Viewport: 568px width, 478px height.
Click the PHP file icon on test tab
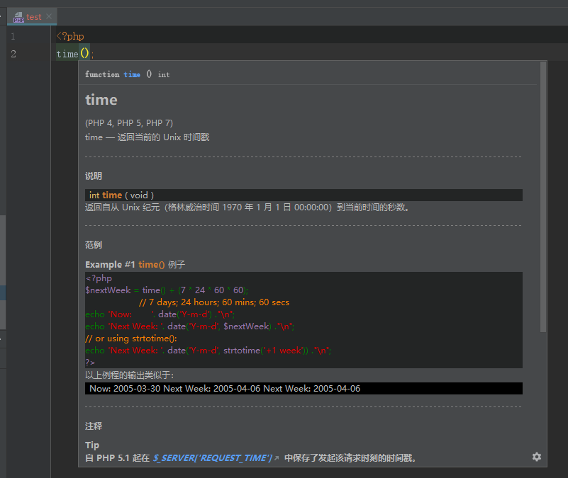(18, 17)
